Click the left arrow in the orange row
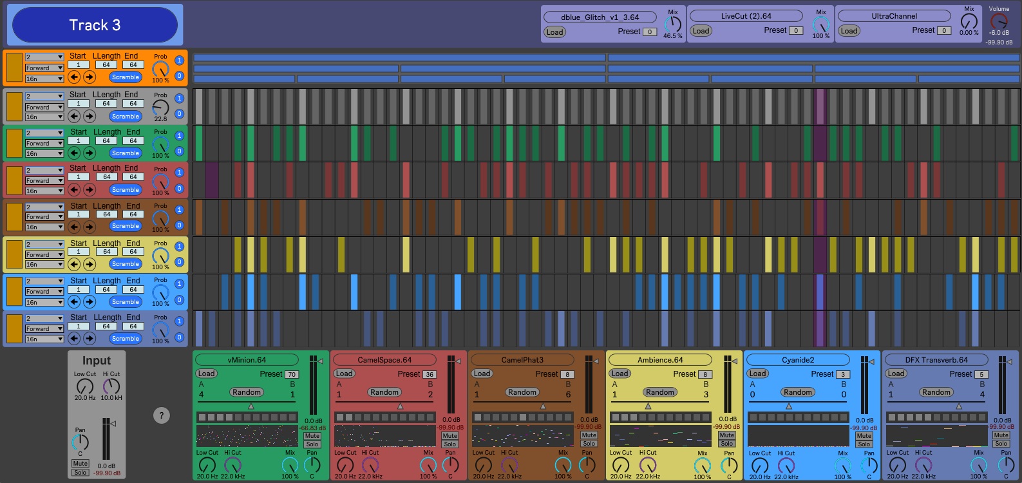 click(74, 77)
